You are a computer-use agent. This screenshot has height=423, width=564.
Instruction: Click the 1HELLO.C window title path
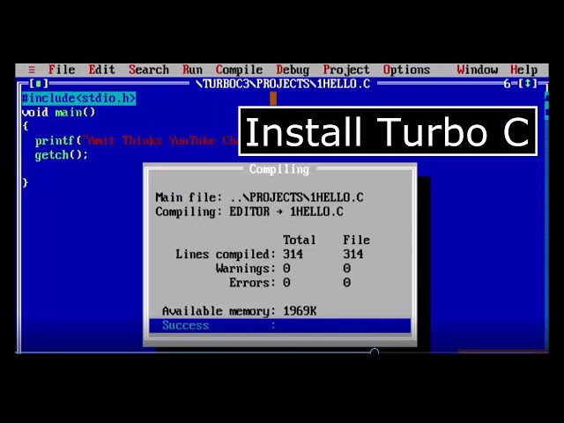pos(284,84)
